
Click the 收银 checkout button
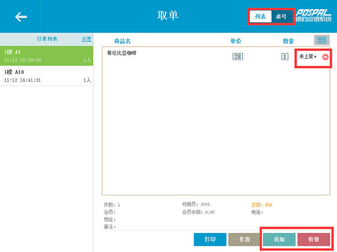[x=314, y=239]
